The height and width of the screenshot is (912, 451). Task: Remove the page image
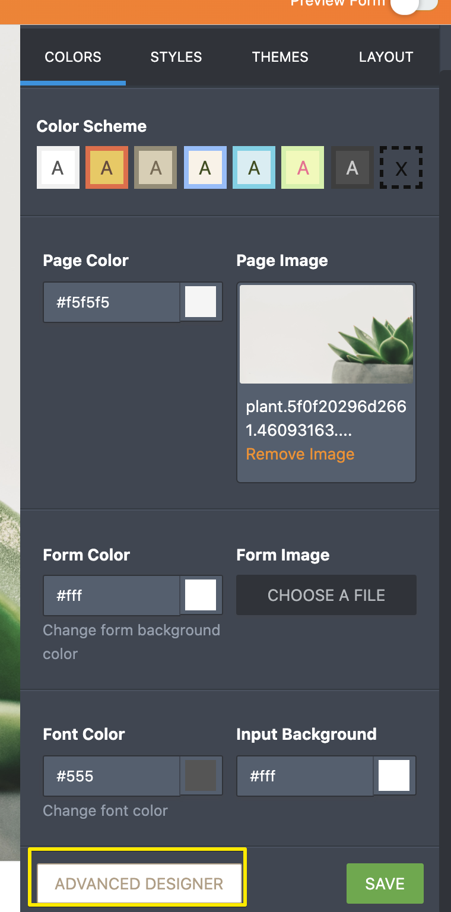tap(300, 454)
